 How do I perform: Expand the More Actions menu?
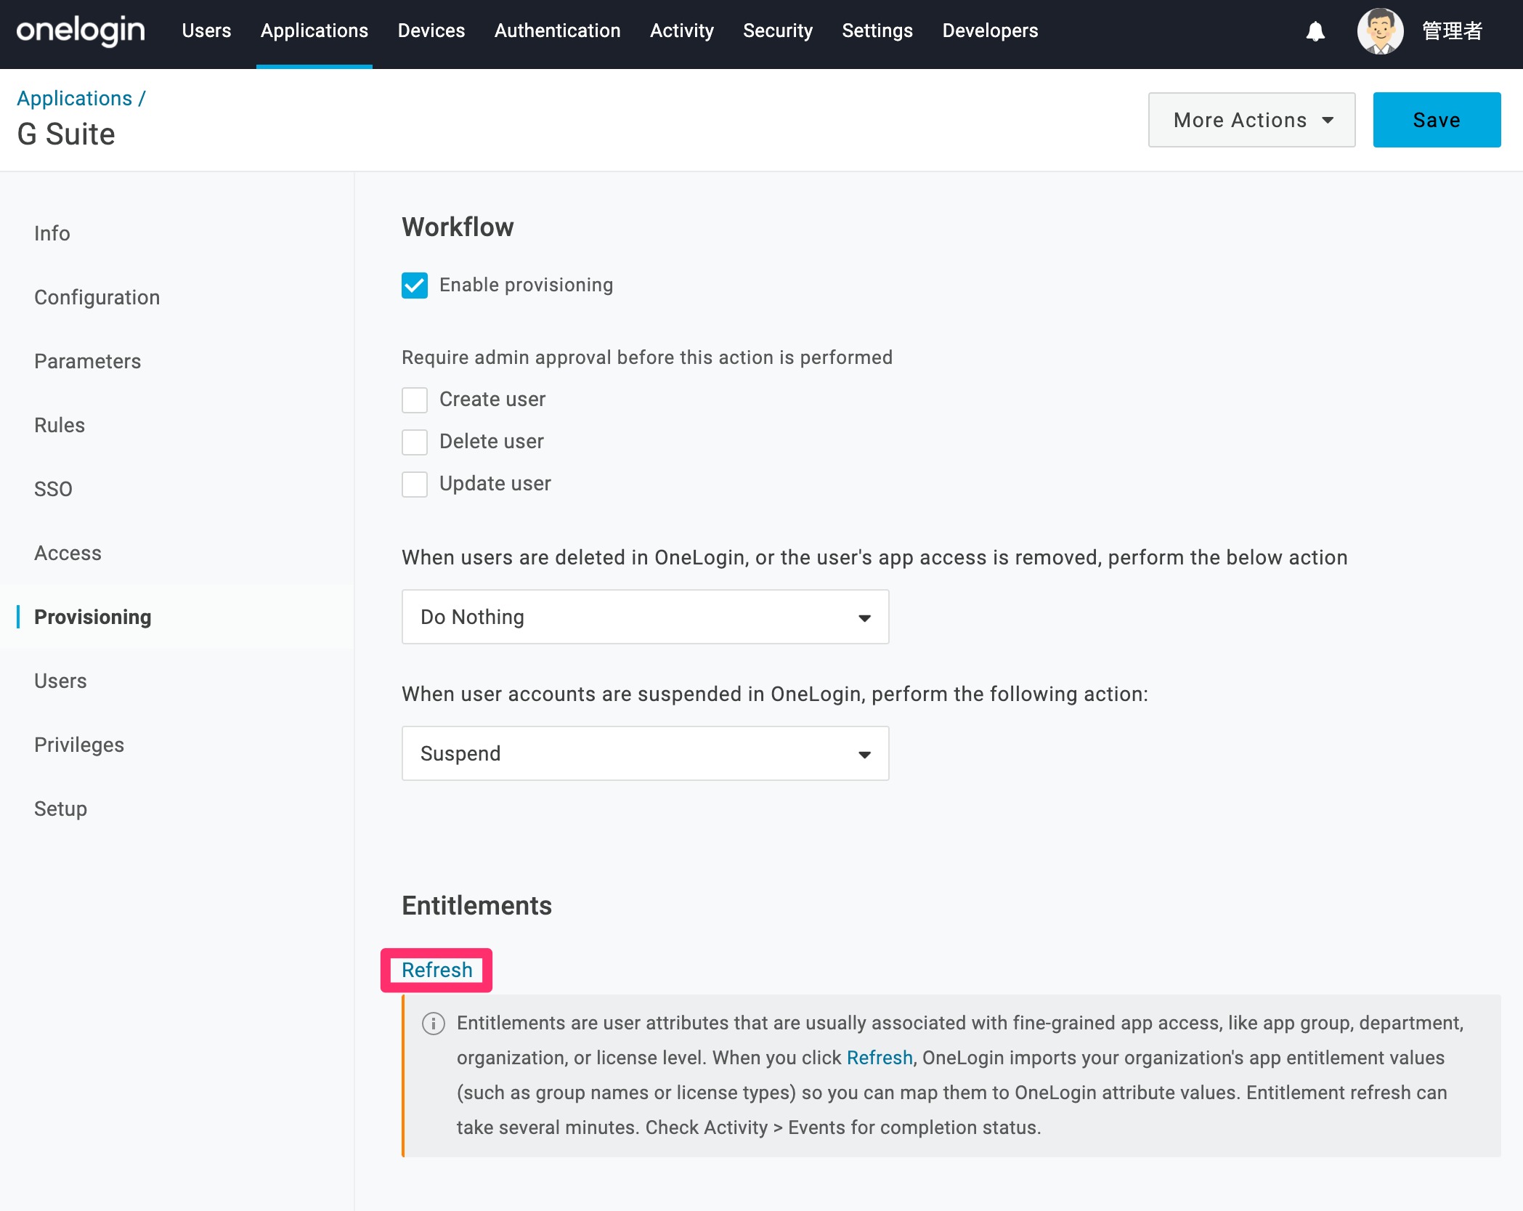click(x=1251, y=120)
